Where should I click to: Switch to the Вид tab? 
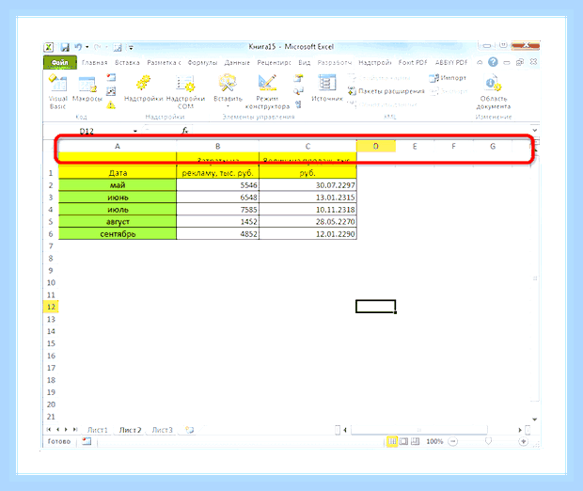pyautogui.click(x=304, y=62)
